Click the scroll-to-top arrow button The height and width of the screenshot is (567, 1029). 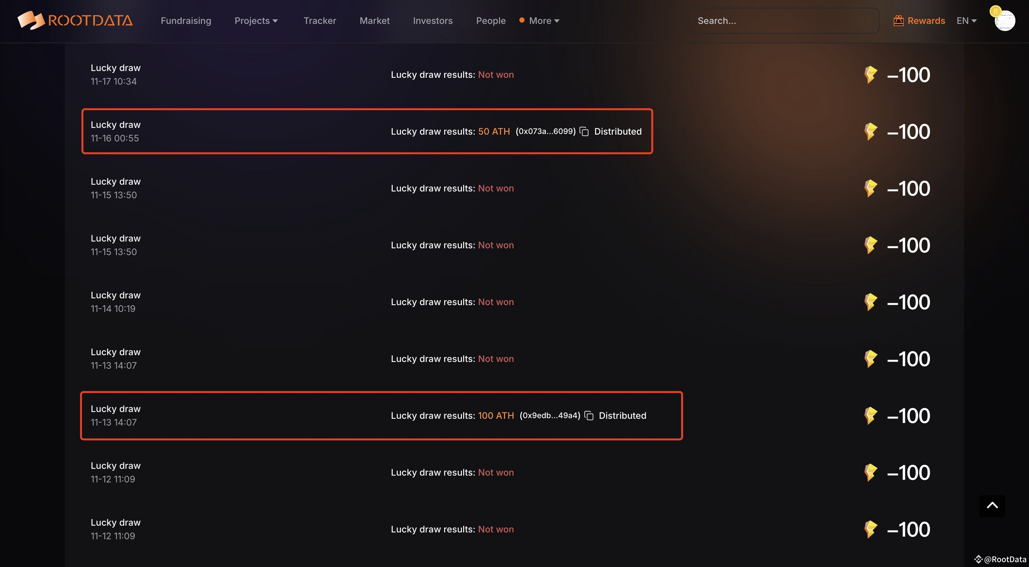[992, 506]
